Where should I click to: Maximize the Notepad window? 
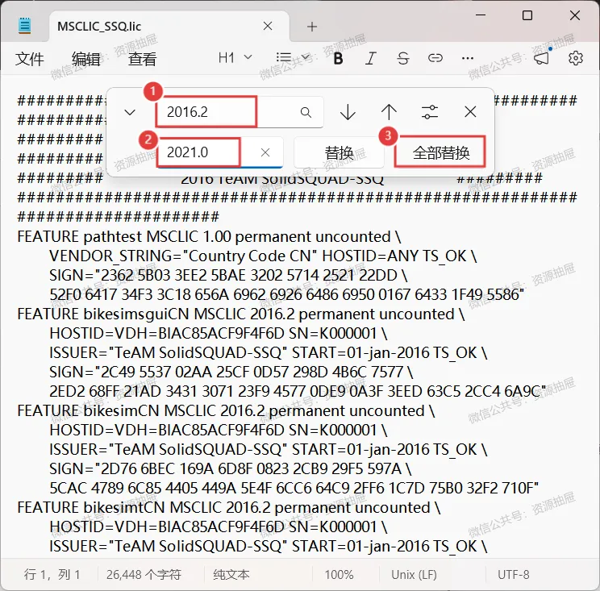click(527, 15)
